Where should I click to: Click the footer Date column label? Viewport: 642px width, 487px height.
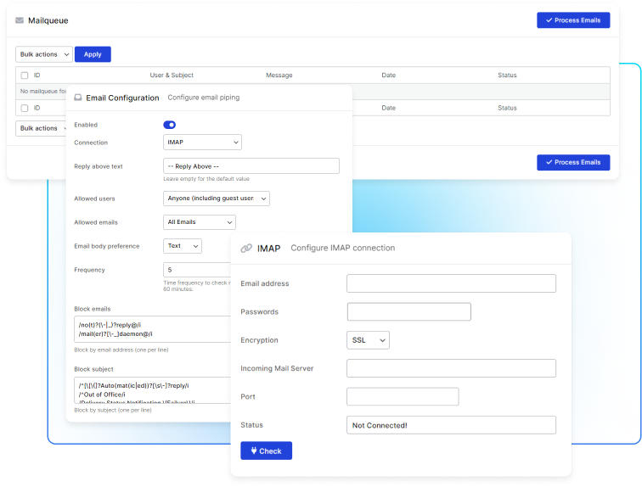coord(389,108)
